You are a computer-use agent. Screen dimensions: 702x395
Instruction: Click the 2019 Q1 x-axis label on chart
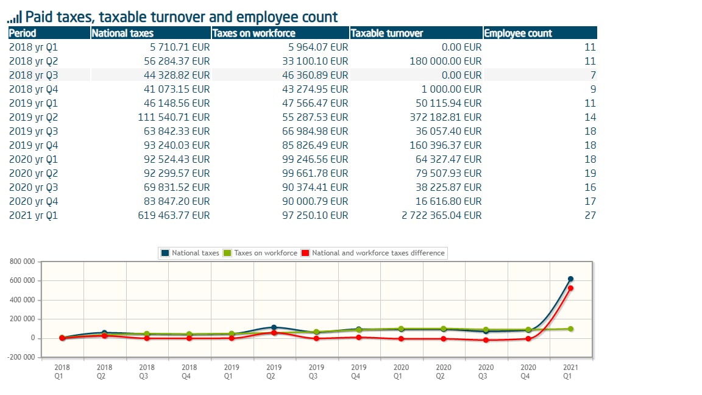(x=231, y=372)
